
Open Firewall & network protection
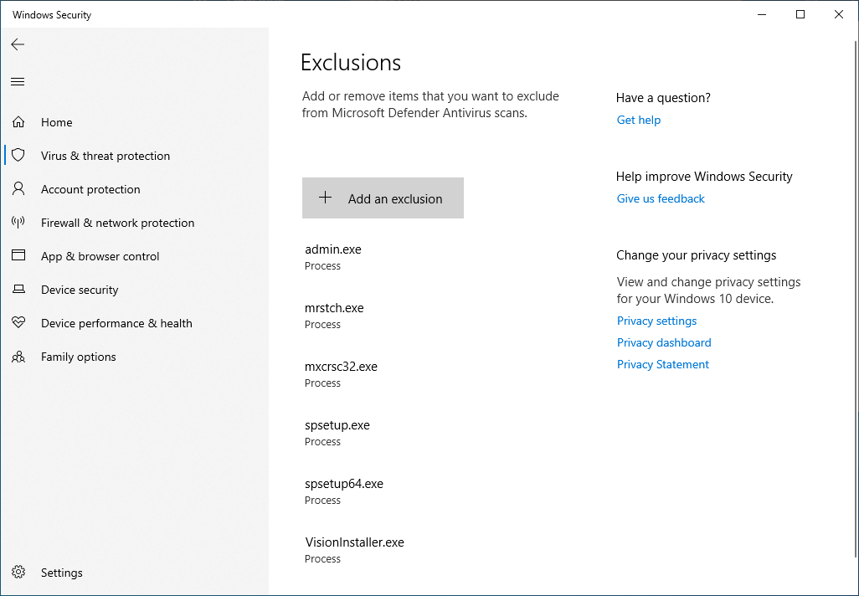118,223
